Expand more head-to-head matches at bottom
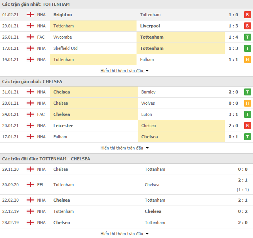The height and width of the screenshot is (238, 253). tap(125, 234)
